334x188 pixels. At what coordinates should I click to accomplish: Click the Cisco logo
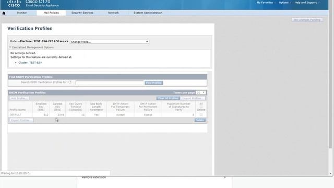click(x=14, y=4)
